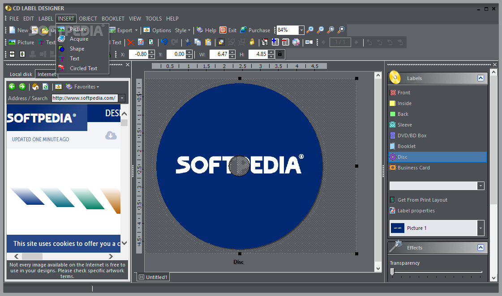Click the Zoom in magnifier icon
The width and height of the screenshot is (502, 296).
point(310,30)
